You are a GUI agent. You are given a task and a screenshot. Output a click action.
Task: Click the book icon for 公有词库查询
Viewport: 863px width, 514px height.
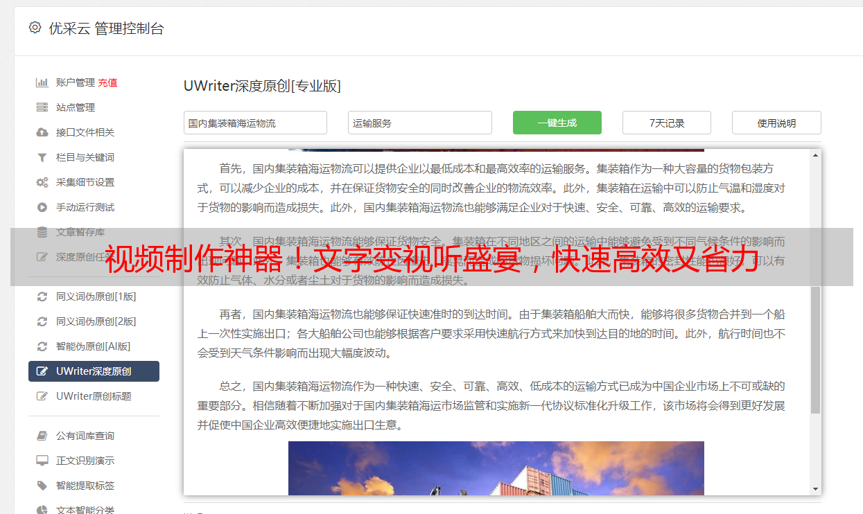coord(42,436)
